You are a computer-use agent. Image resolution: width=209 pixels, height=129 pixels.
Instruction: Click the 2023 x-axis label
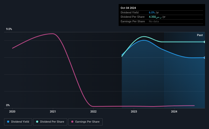[x=134, y=111]
